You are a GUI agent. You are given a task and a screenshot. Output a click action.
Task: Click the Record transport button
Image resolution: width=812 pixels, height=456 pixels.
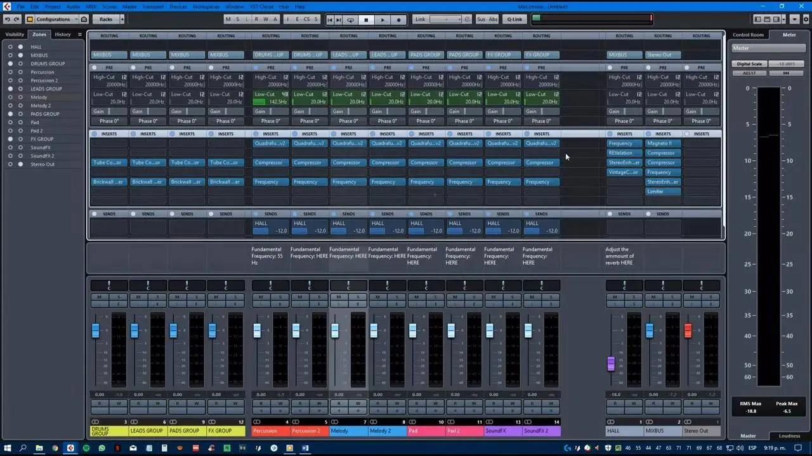(398, 20)
